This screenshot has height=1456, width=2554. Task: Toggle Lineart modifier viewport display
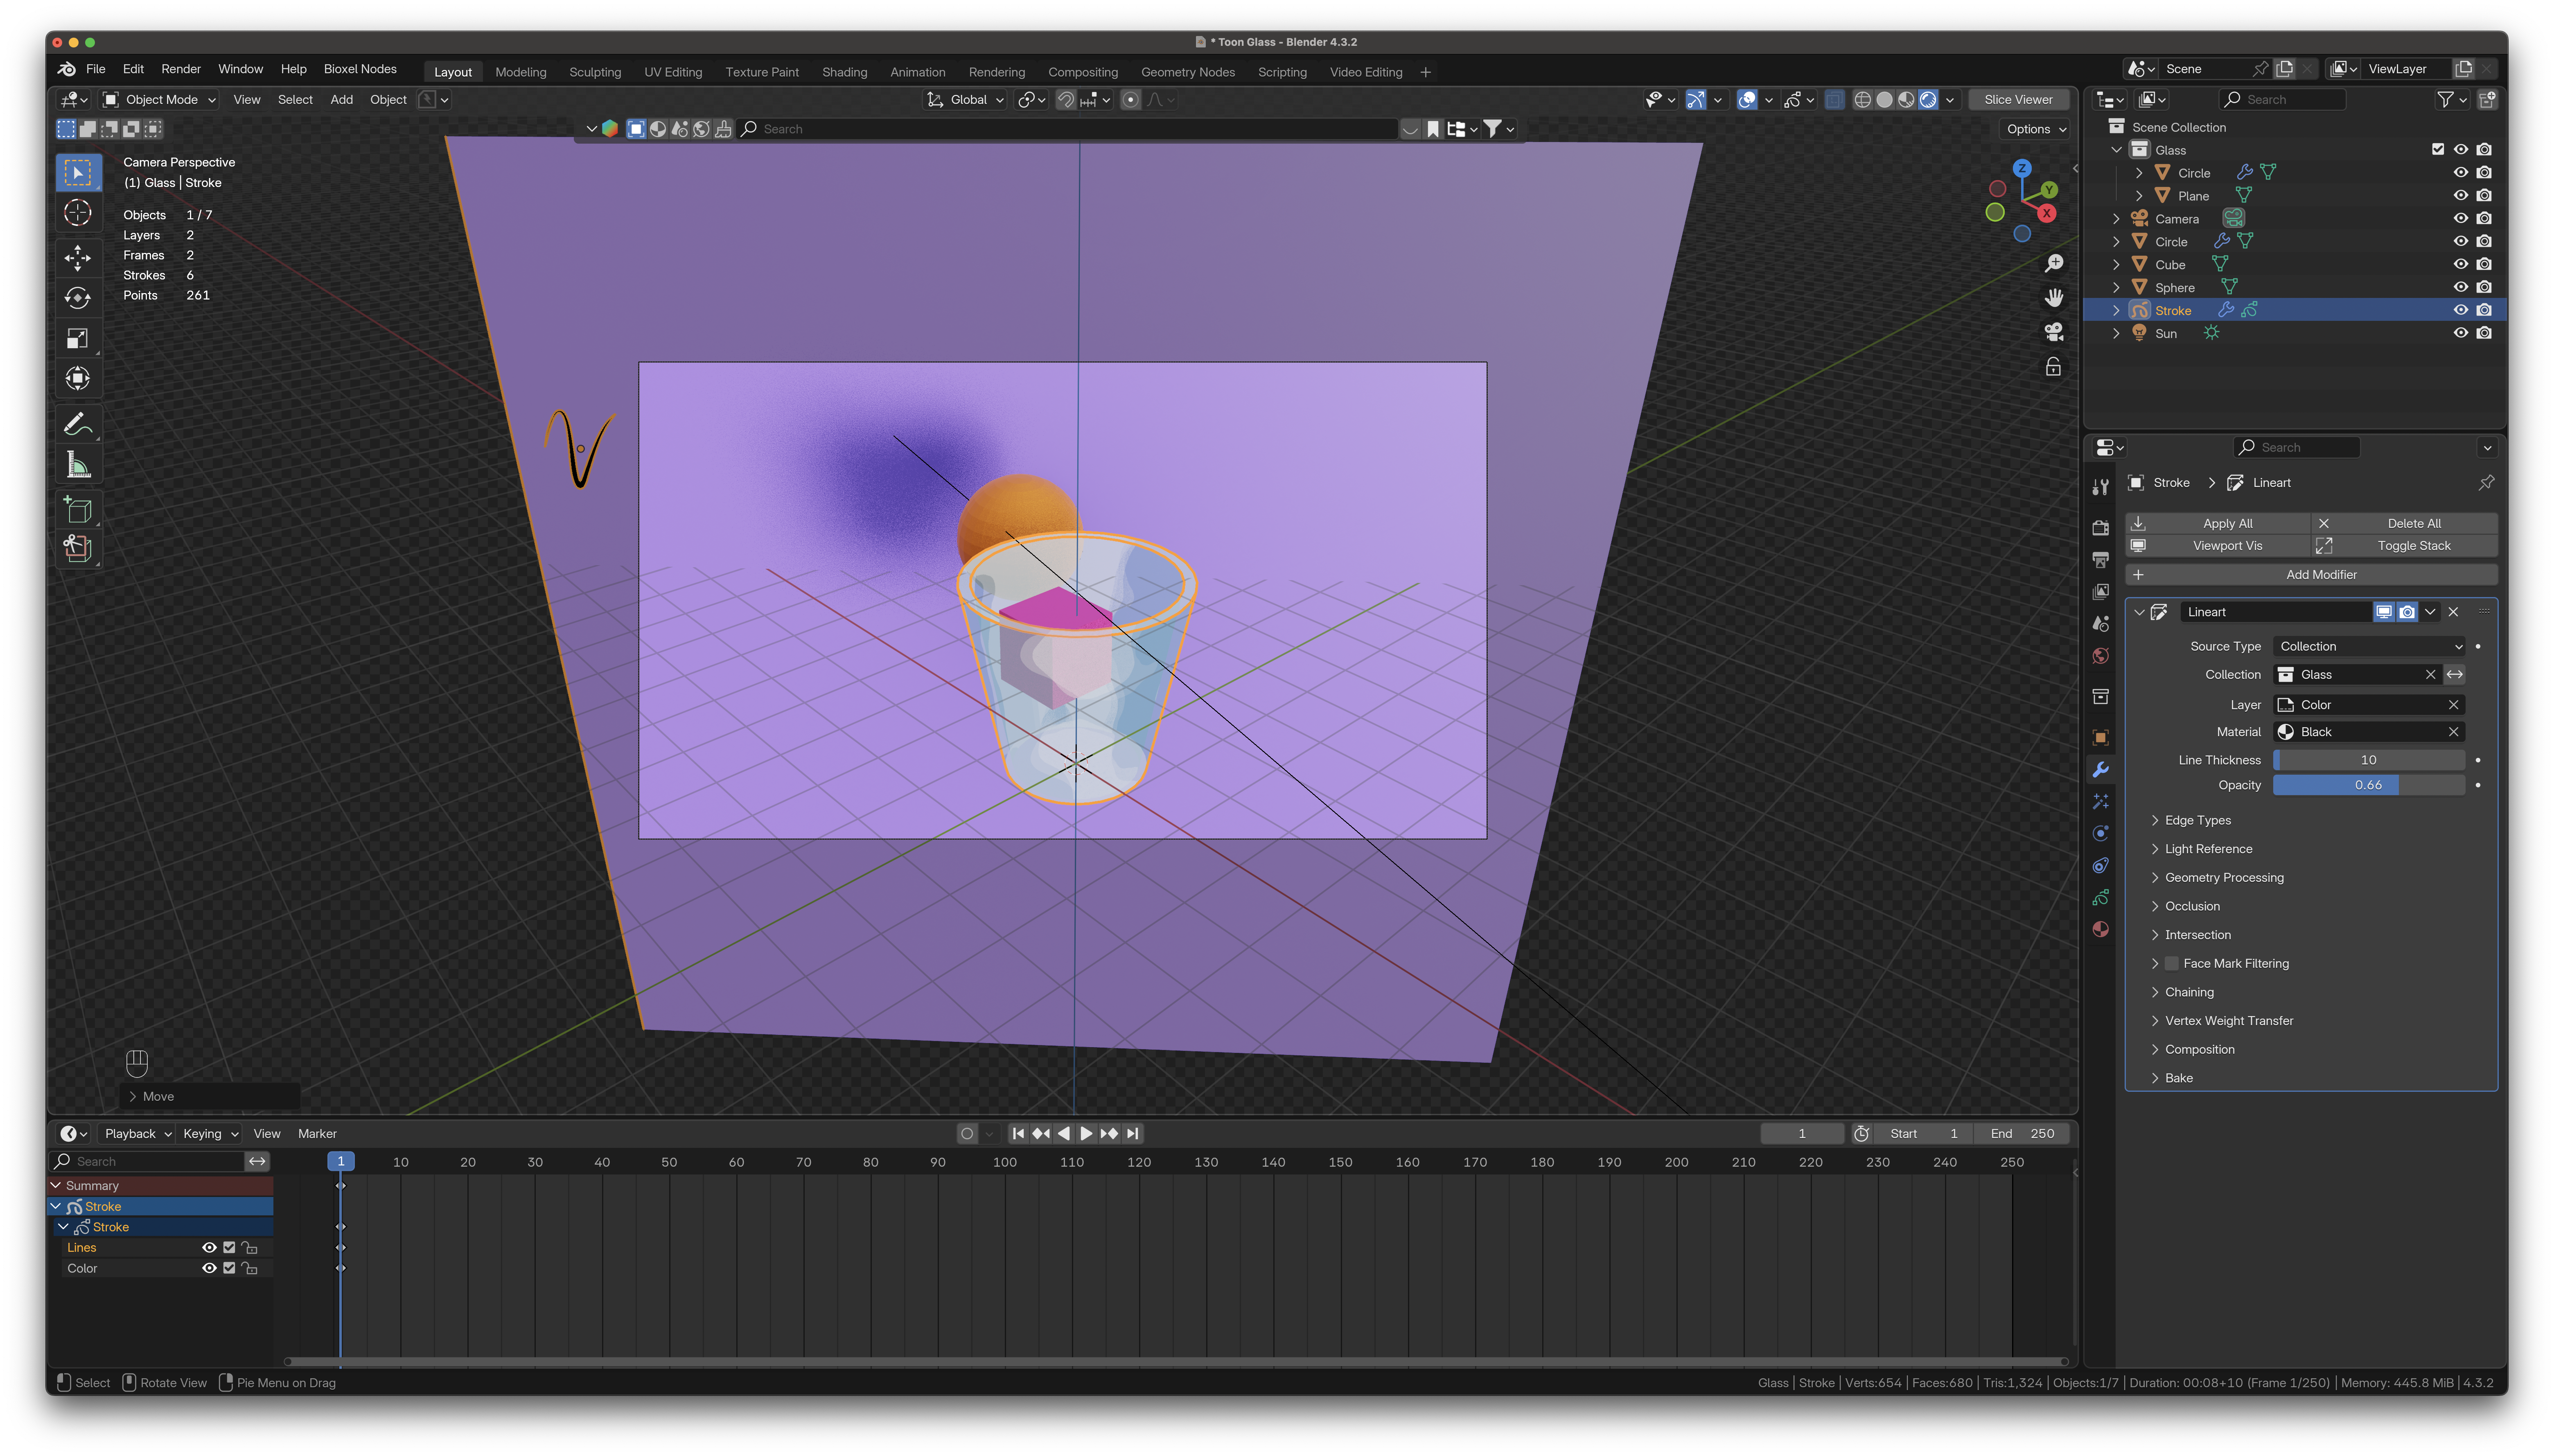(2384, 612)
